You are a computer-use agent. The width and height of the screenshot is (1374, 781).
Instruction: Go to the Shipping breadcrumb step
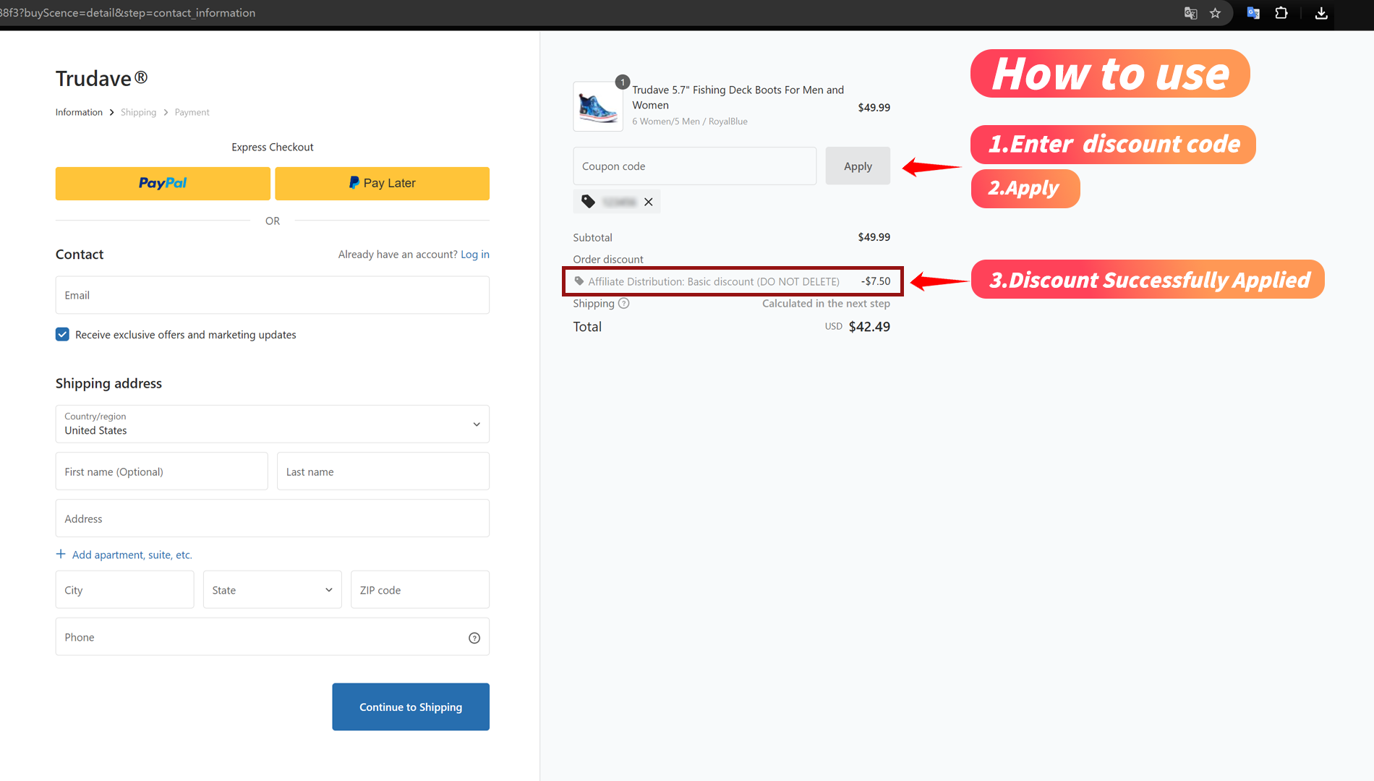click(x=138, y=112)
